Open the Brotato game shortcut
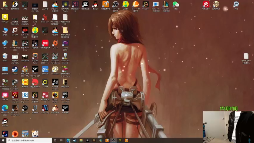This screenshot has height=143, width=254. (x=5, y=122)
